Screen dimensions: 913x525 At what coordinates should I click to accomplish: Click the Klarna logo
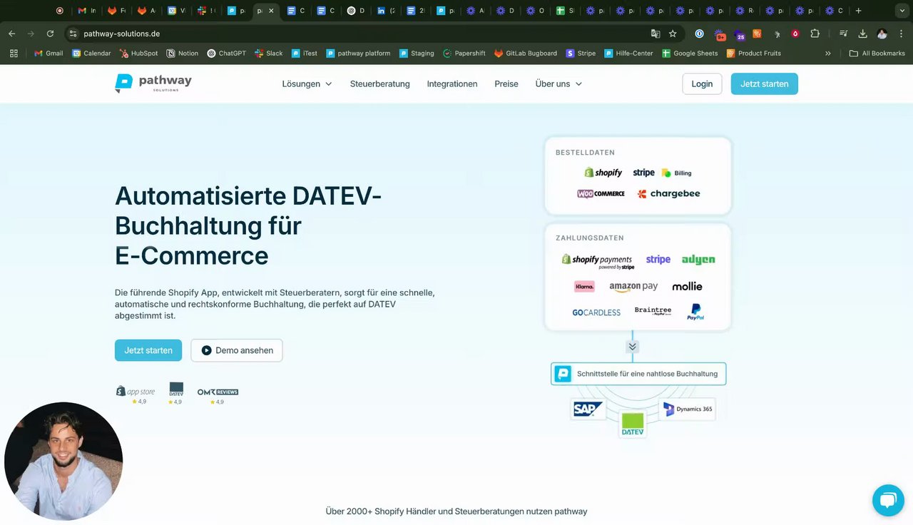click(584, 286)
